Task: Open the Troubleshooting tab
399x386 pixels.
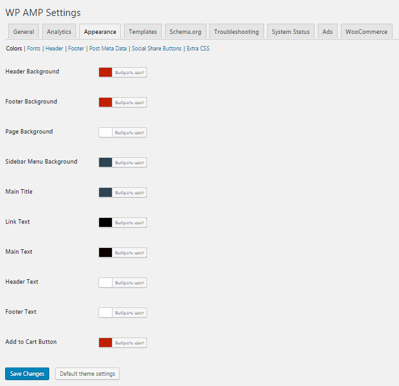Action: (237, 31)
